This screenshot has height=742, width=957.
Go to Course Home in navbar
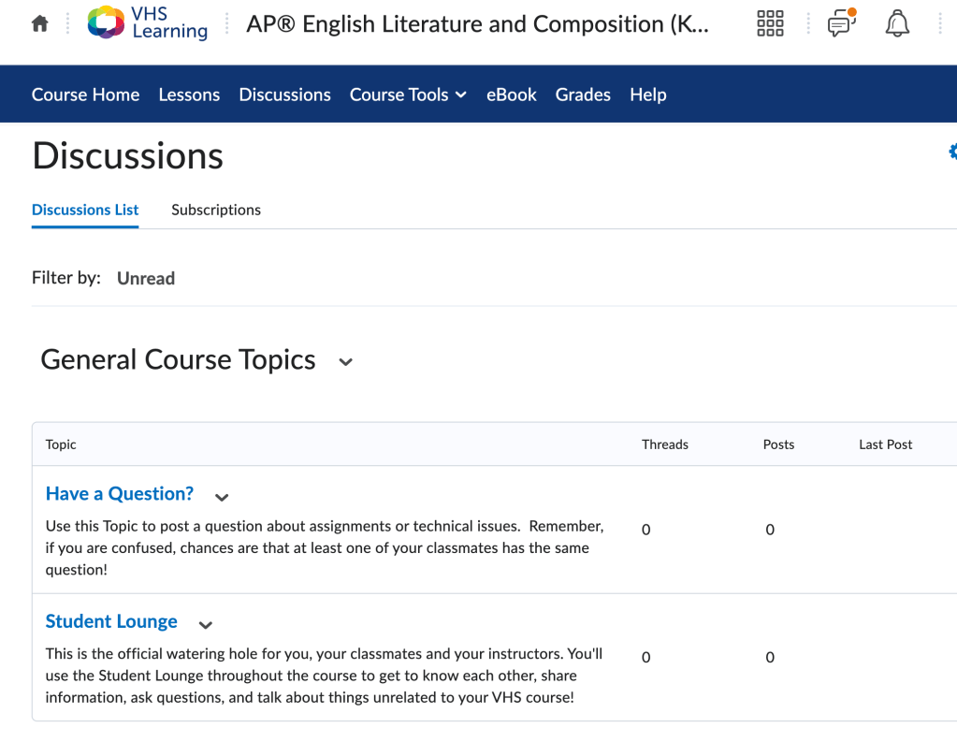(x=85, y=95)
